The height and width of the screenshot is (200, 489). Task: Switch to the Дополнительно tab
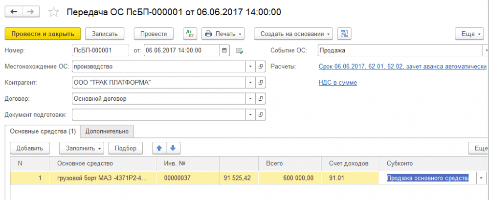point(107,131)
